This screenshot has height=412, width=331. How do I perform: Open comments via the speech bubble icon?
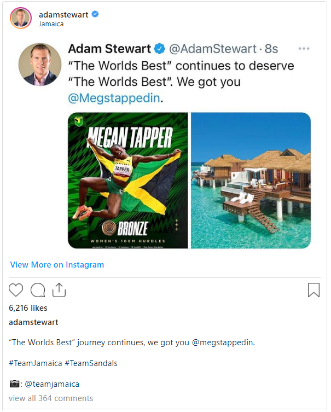coord(38,290)
